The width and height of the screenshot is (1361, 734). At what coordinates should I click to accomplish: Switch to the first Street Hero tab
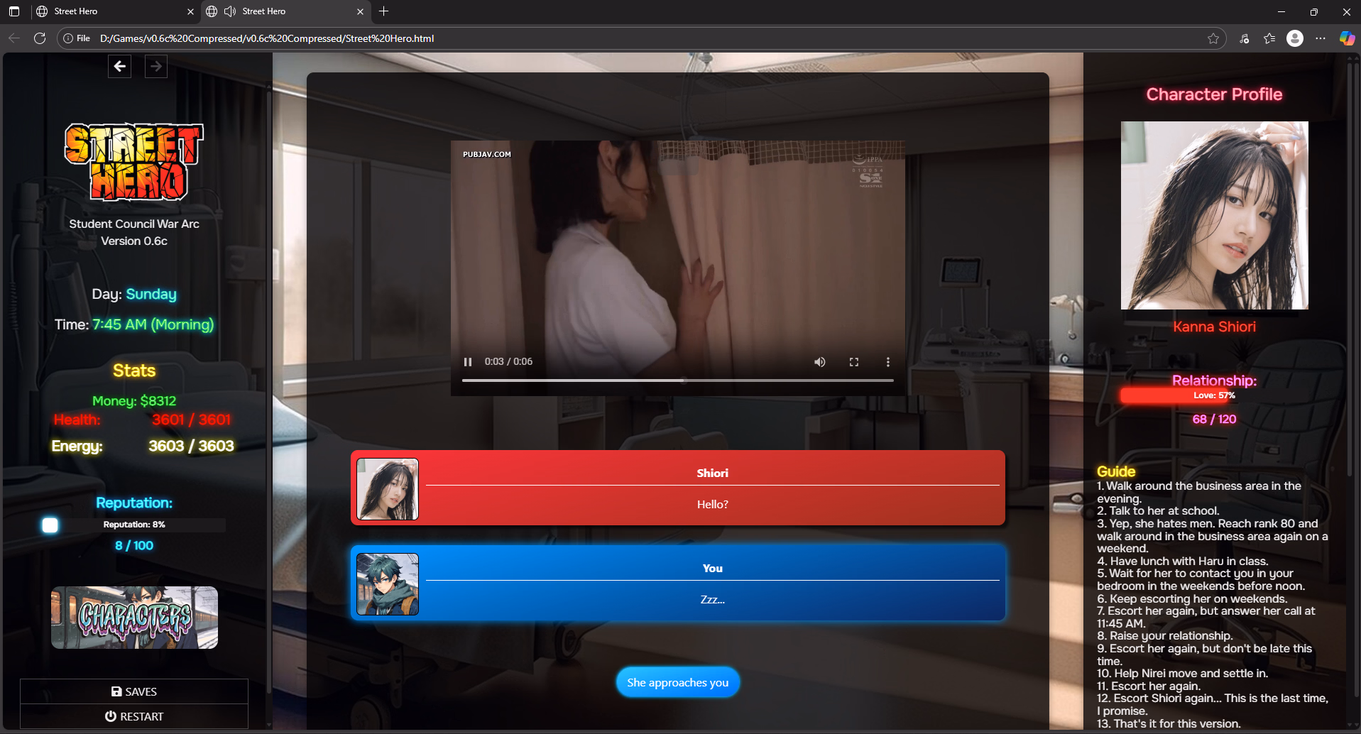(x=106, y=11)
